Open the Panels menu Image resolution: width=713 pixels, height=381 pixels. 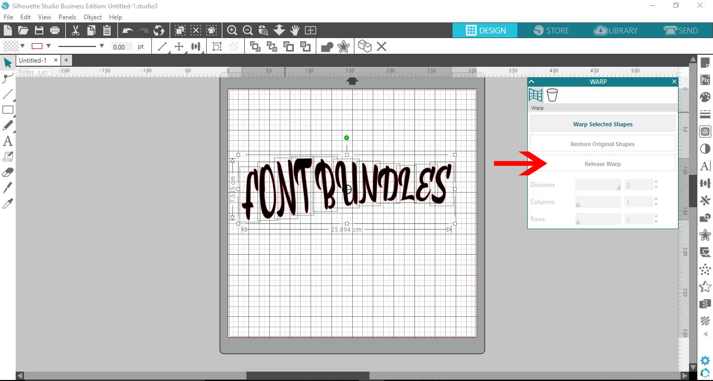point(67,17)
